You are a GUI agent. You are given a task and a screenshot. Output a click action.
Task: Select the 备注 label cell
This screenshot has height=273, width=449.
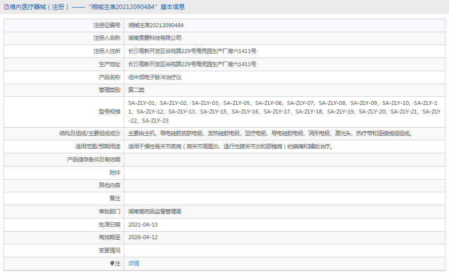(x=64, y=198)
